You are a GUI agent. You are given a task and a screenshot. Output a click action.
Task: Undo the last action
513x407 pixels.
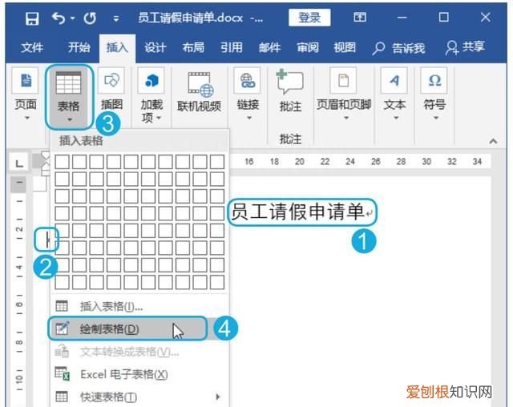(59, 18)
